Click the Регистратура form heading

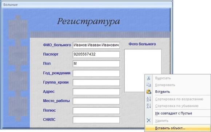click(88, 22)
